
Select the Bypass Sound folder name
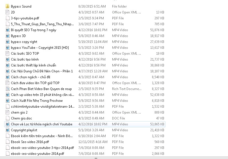coord(21,6)
